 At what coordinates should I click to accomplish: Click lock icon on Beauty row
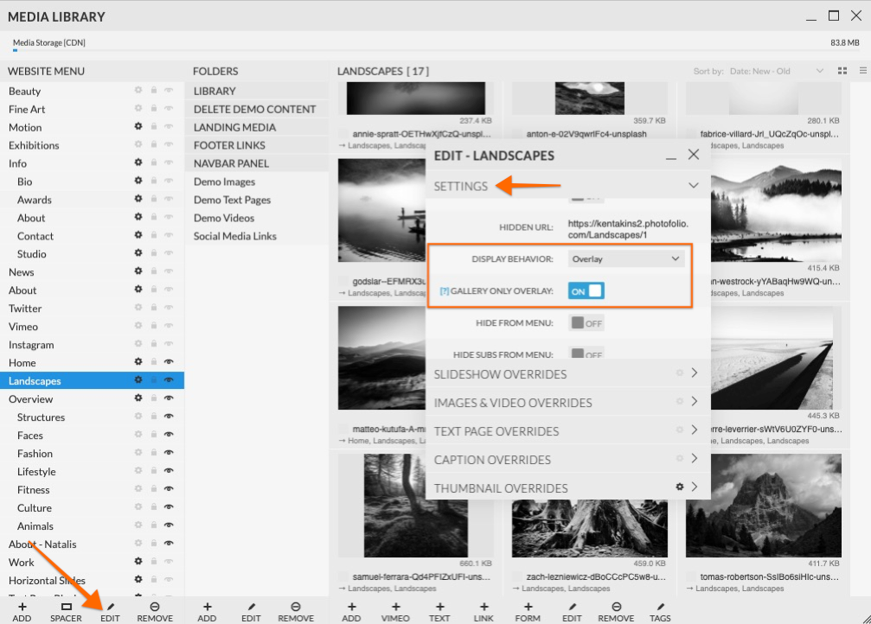[x=154, y=90]
